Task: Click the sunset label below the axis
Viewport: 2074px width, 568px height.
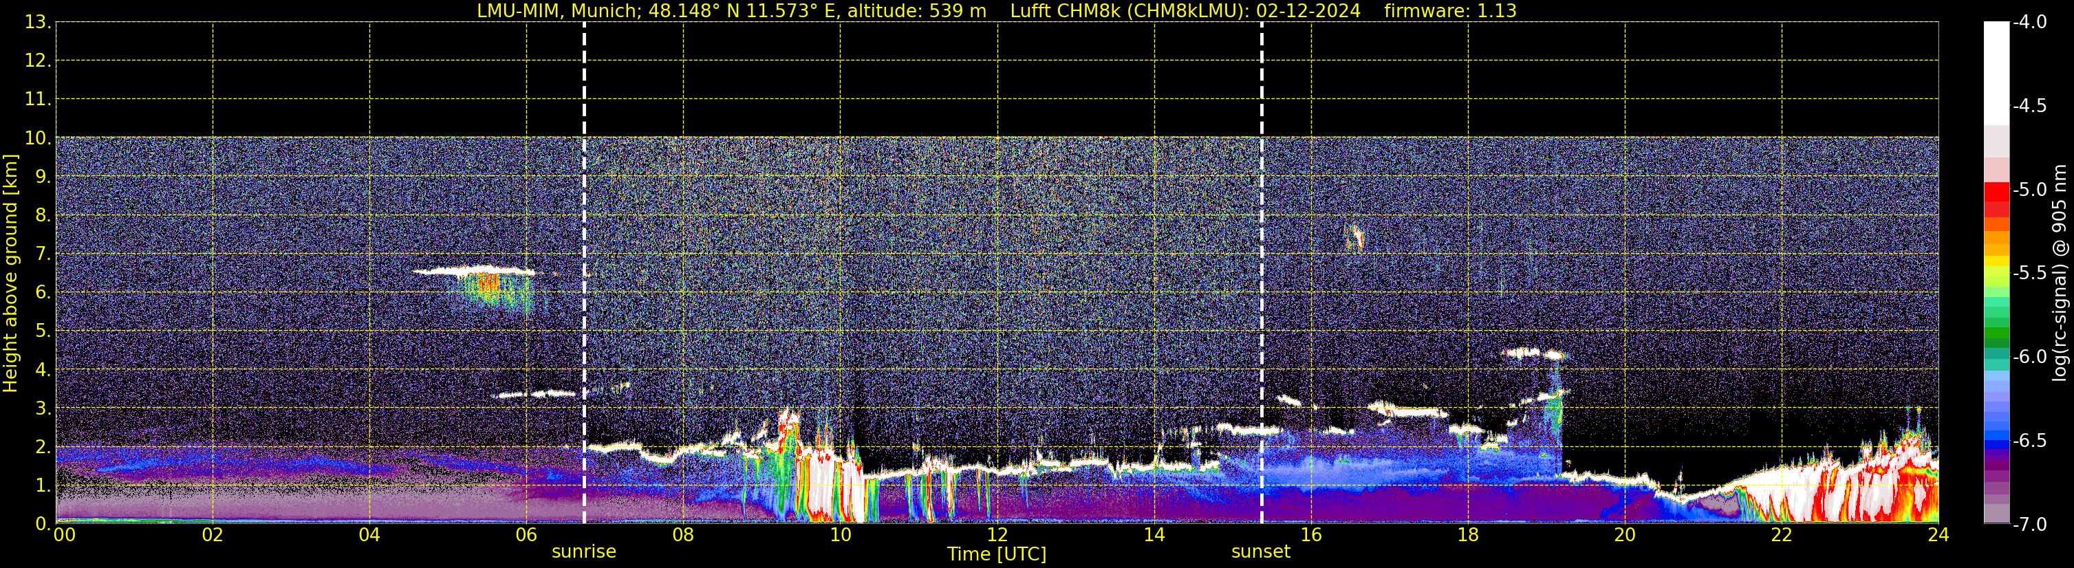Action: point(1261,552)
